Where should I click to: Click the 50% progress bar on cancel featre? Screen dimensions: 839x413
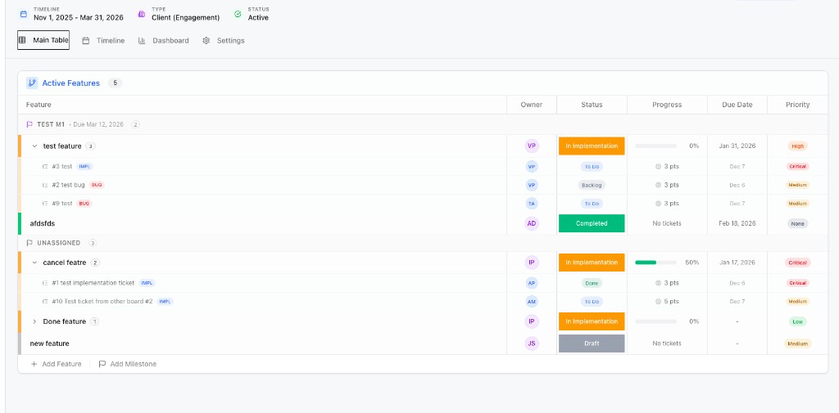click(655, 263)
